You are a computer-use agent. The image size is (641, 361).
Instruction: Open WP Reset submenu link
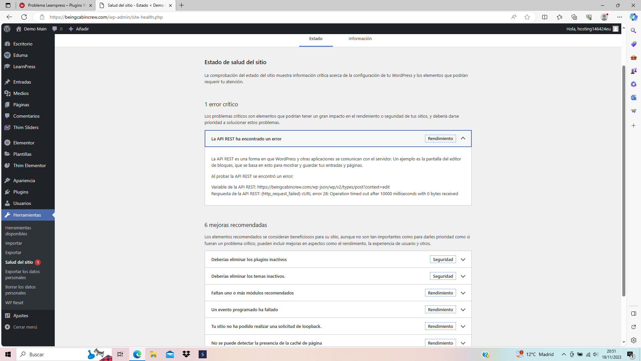coord(14,303)
